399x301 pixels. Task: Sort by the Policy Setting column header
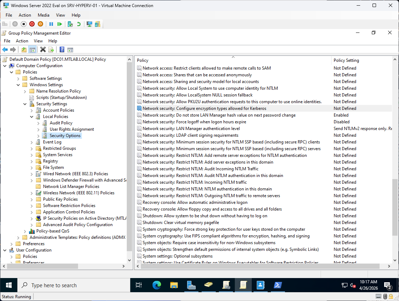click(x=362, y=60)
